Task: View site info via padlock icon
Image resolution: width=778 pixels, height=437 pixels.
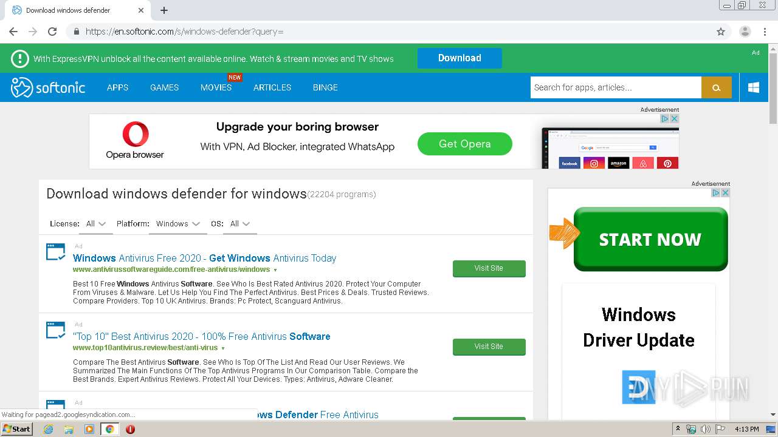Action: tap(77, 32)
